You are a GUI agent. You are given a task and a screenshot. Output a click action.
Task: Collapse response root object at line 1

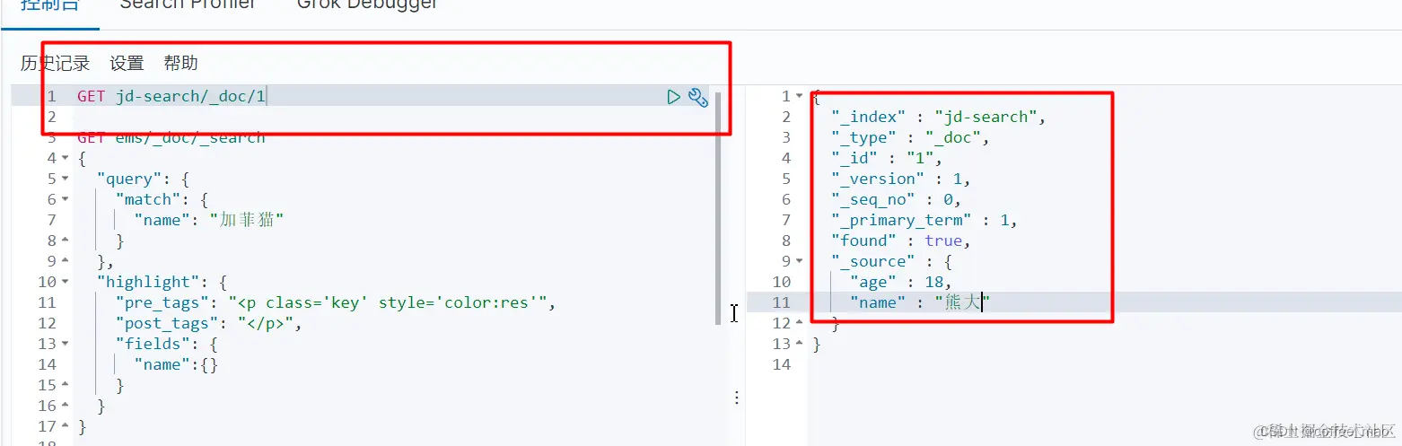pyautogui.click(x=799, y=97)
